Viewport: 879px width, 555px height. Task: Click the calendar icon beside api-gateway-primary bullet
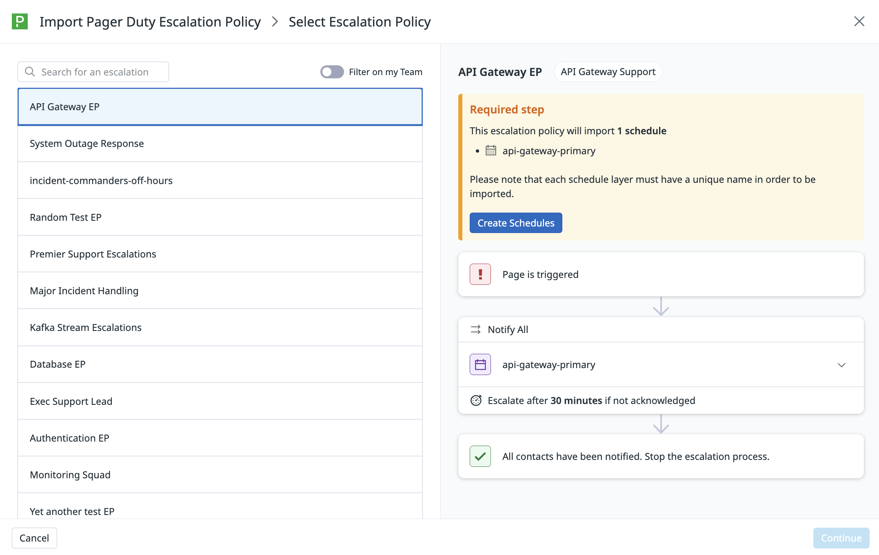tap(491, 151)
